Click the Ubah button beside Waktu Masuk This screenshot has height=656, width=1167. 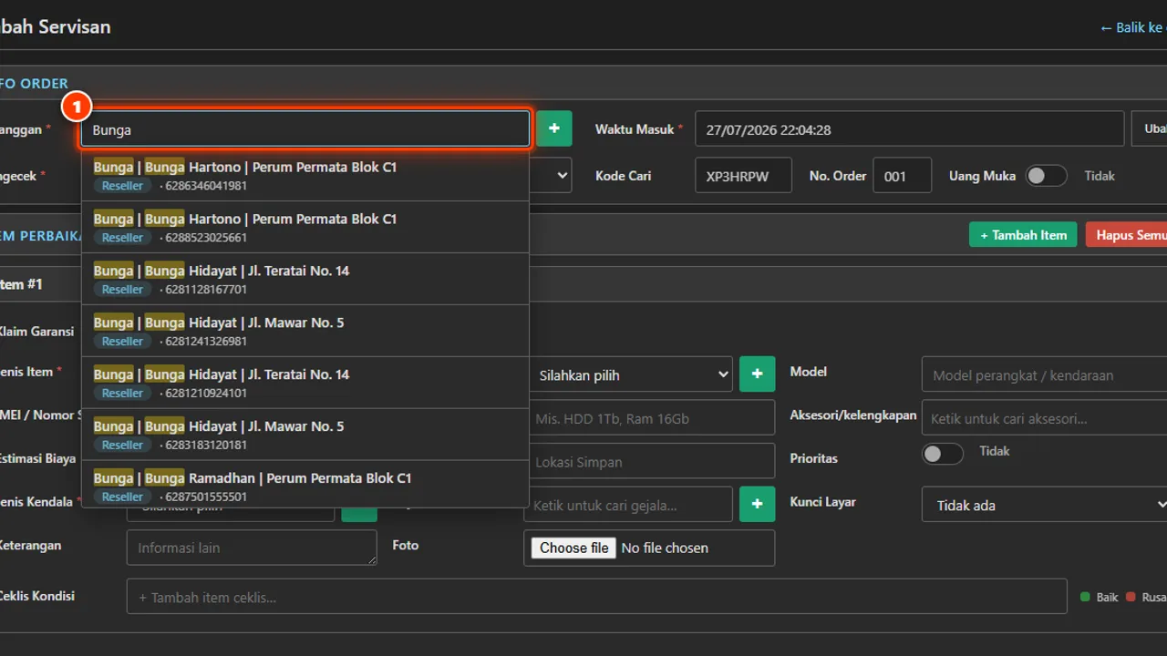click(x=1150, y=128)
